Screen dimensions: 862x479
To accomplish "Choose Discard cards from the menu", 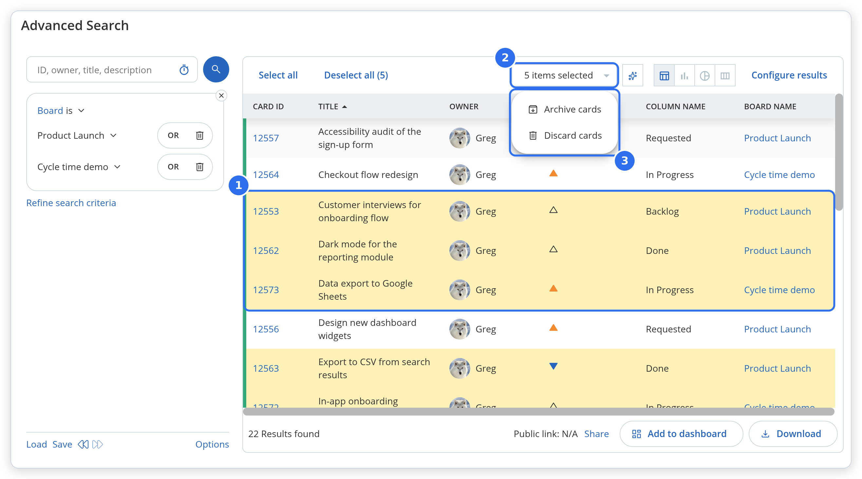I will click(565, 135).
